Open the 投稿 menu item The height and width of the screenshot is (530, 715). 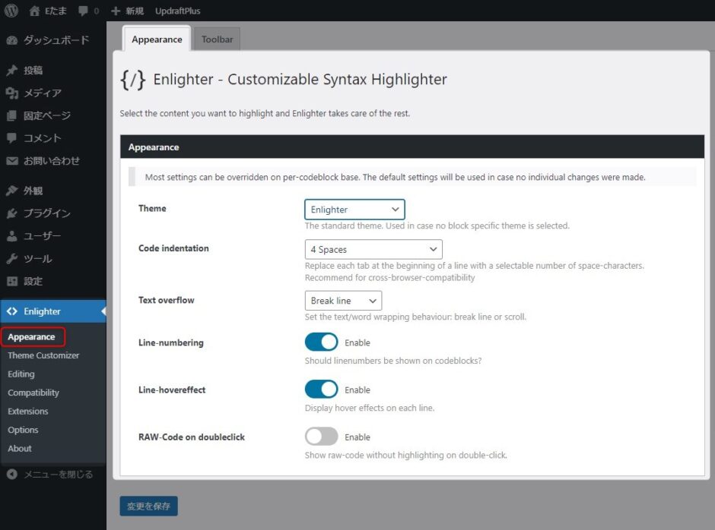53,70
